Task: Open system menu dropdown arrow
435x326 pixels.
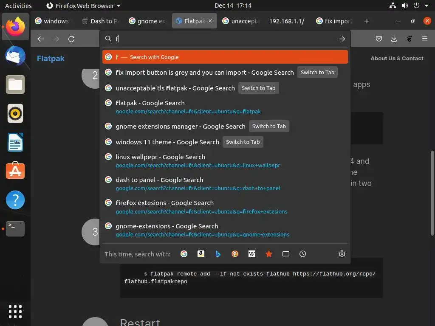Action: tap(427, 6)
